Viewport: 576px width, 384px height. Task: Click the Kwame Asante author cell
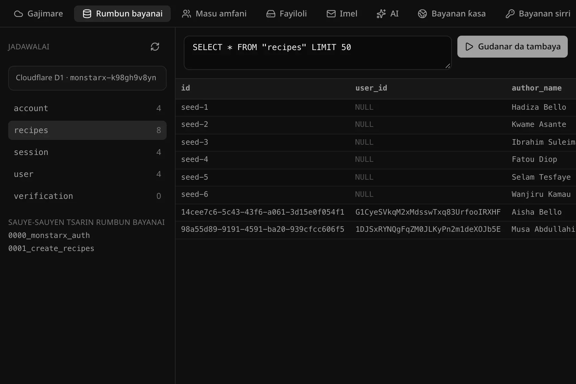[x=539, y=124]
